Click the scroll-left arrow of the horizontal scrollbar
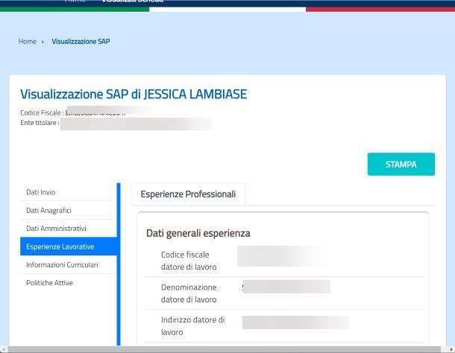Image resolution: width=455 pixels, height=353 pixels. click(3, 349)
